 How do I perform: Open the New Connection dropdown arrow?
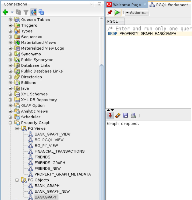[12, 12]
